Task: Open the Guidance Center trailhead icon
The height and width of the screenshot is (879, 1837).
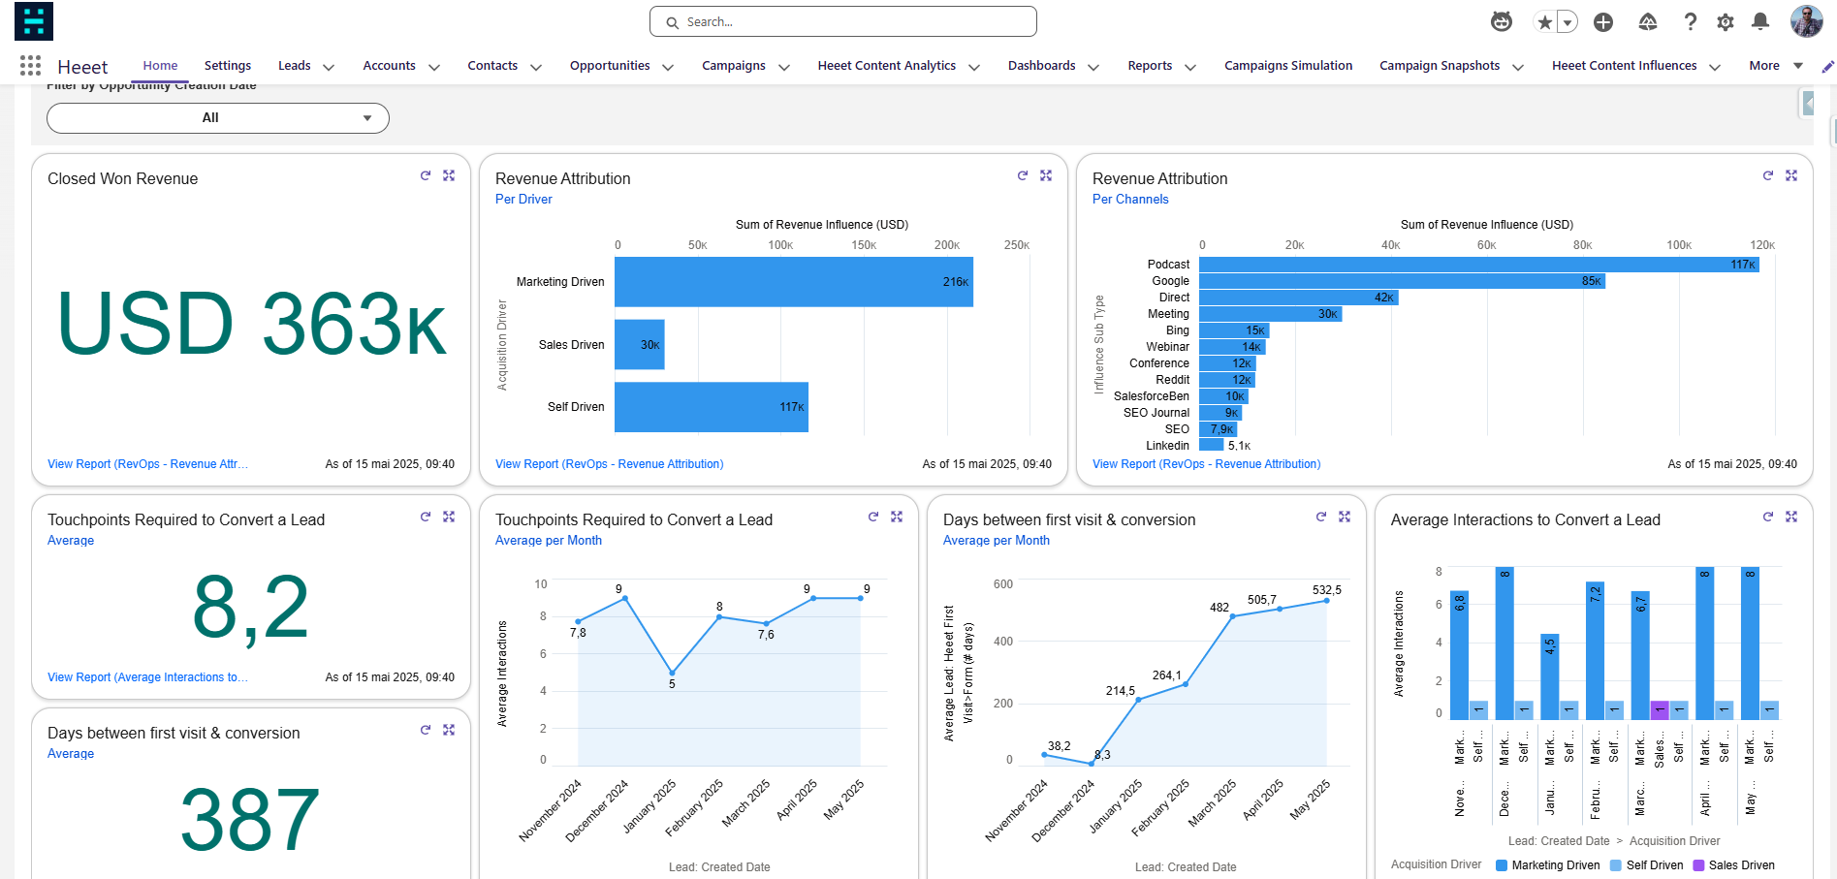Action: (1647, 21)
